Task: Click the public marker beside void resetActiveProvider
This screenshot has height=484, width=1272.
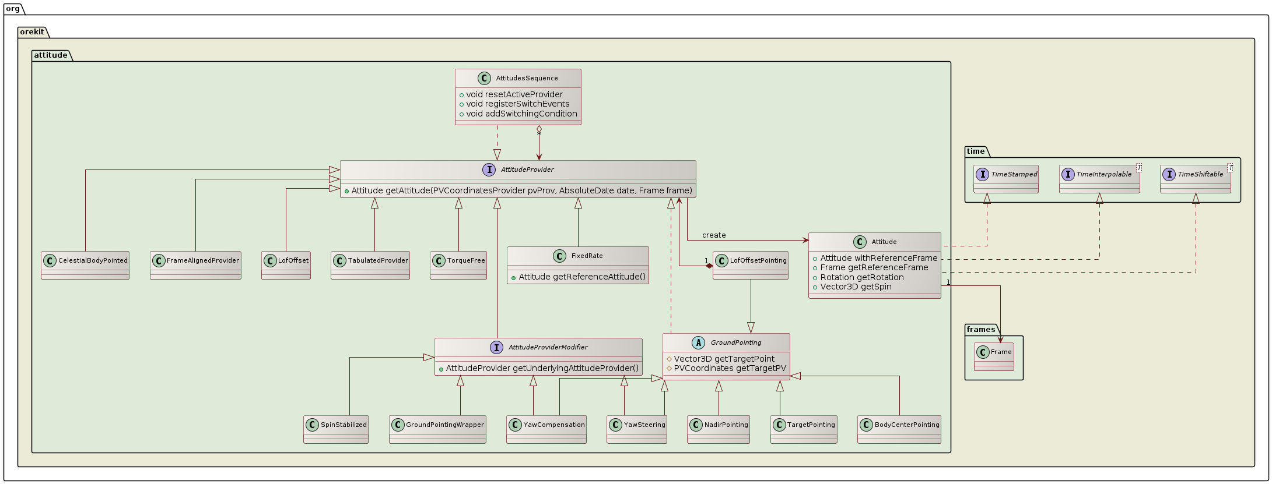Action: (x=461, y=94)
